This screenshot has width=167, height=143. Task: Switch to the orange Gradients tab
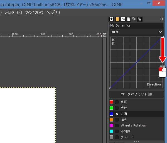(117, 19)
